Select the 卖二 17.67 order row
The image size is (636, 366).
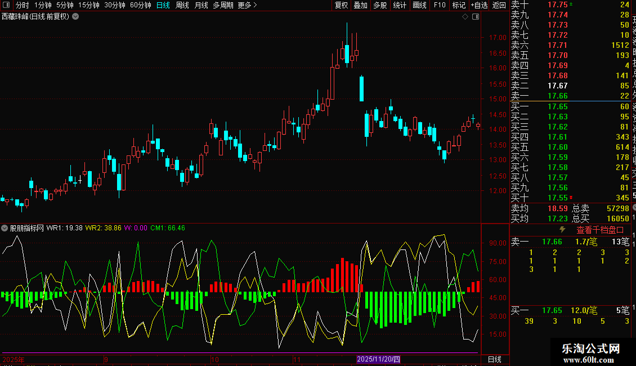click(x=570, y=86)
